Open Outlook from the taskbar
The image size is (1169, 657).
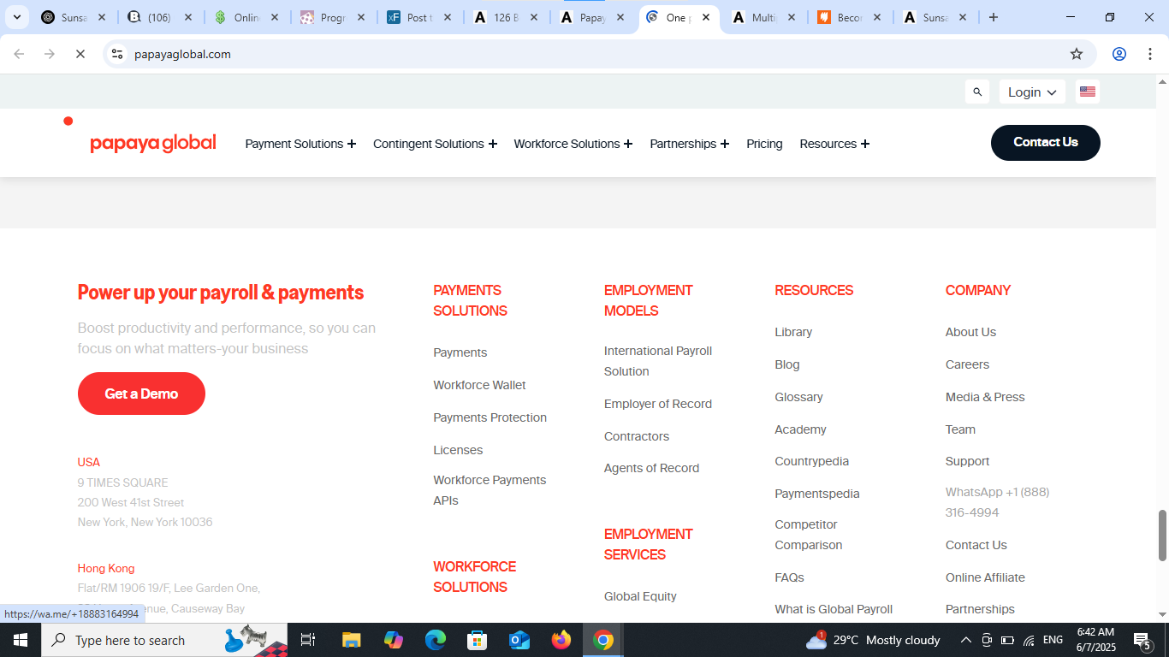point(519,640)
